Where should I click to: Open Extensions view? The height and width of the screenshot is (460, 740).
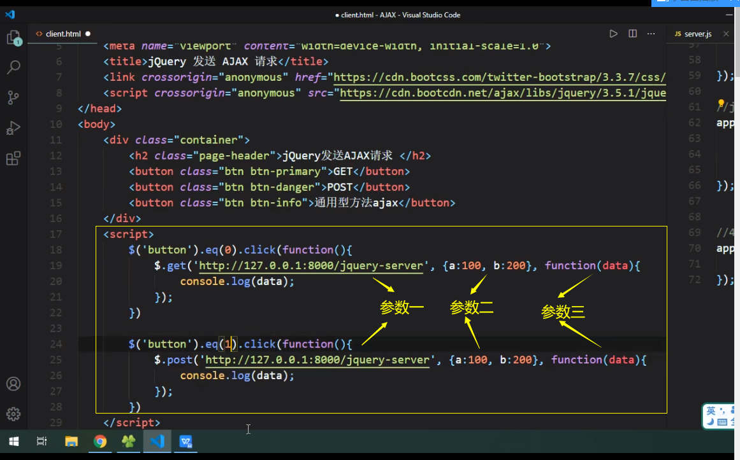click(13, 158)
